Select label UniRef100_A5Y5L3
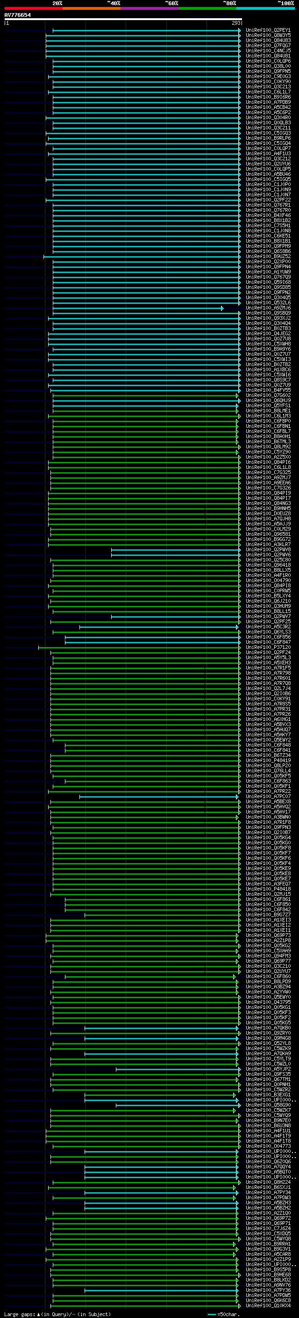The width and height of the screenshot is (299, 1318). point(268,658)
